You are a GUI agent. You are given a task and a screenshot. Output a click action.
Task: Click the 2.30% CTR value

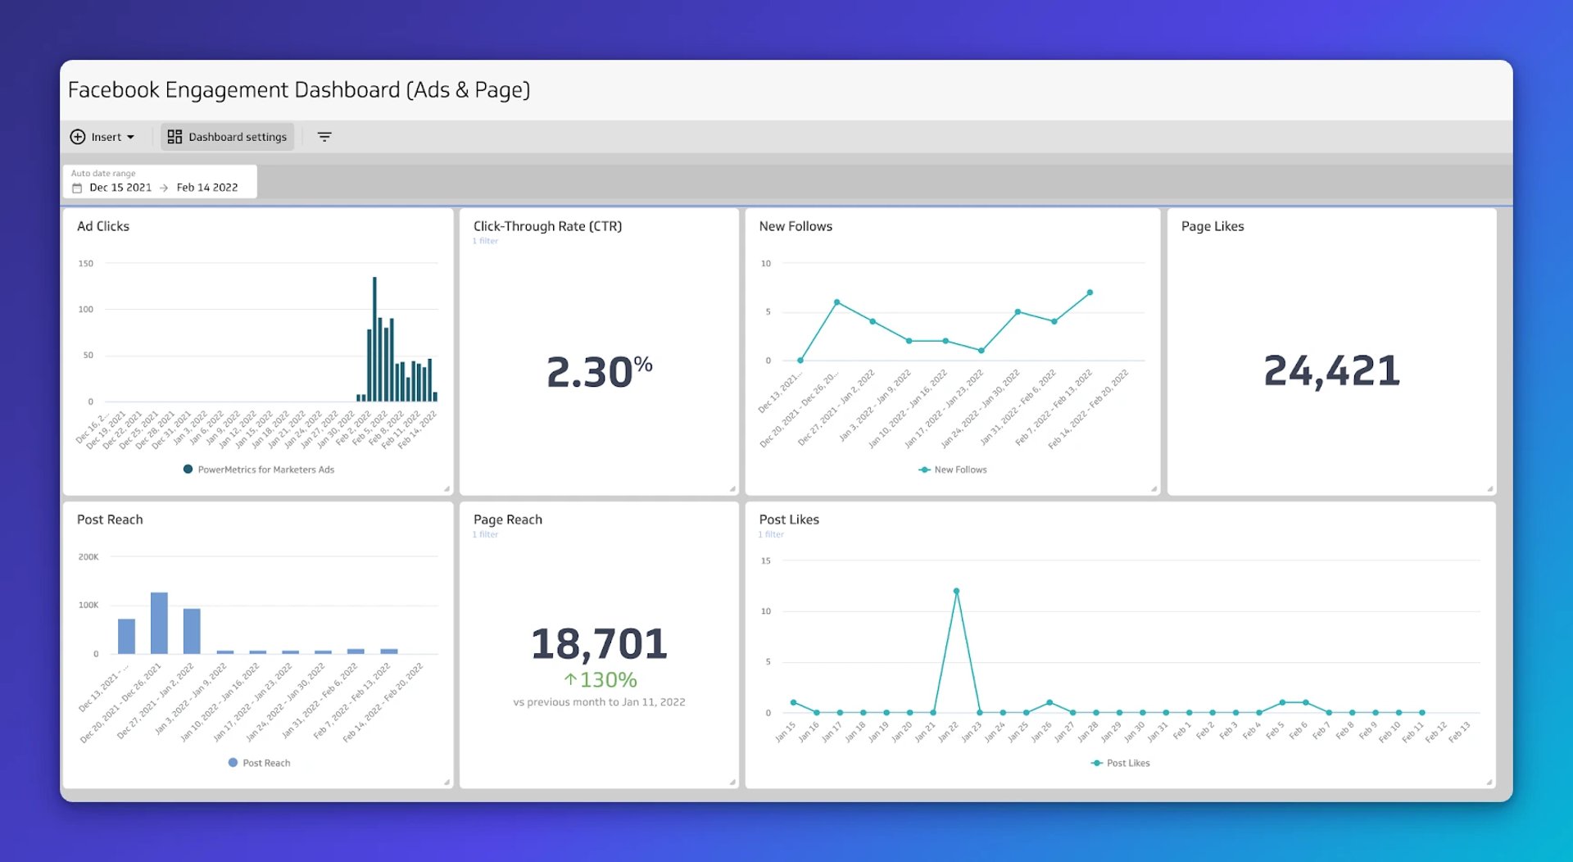[x=599, y=371]
